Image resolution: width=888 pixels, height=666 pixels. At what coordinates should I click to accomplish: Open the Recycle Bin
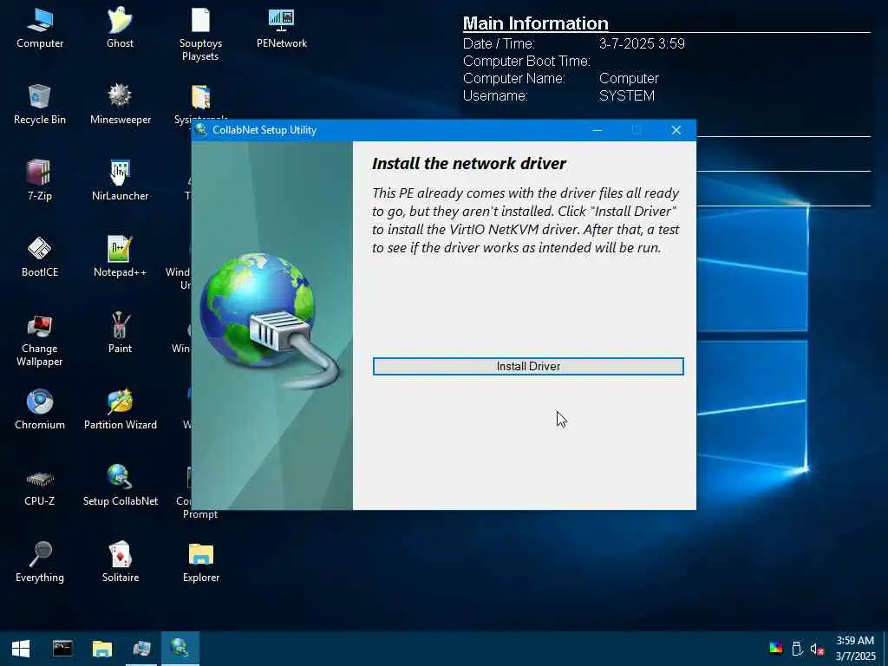(40, 105)
